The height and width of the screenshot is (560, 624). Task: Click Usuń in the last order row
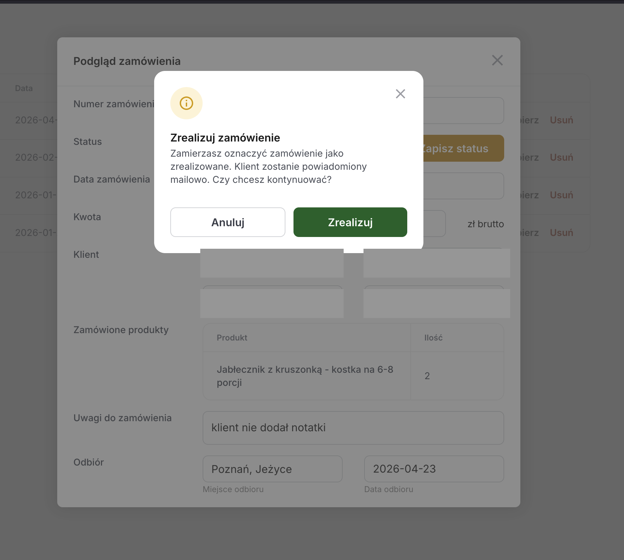click(561, 233)
